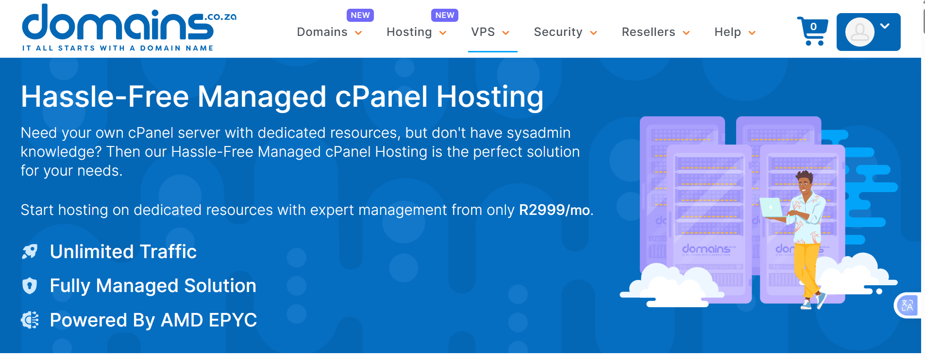Click the domains.co.za logo
The height and width of the screenshot is (358, 925).
(129, 27)
